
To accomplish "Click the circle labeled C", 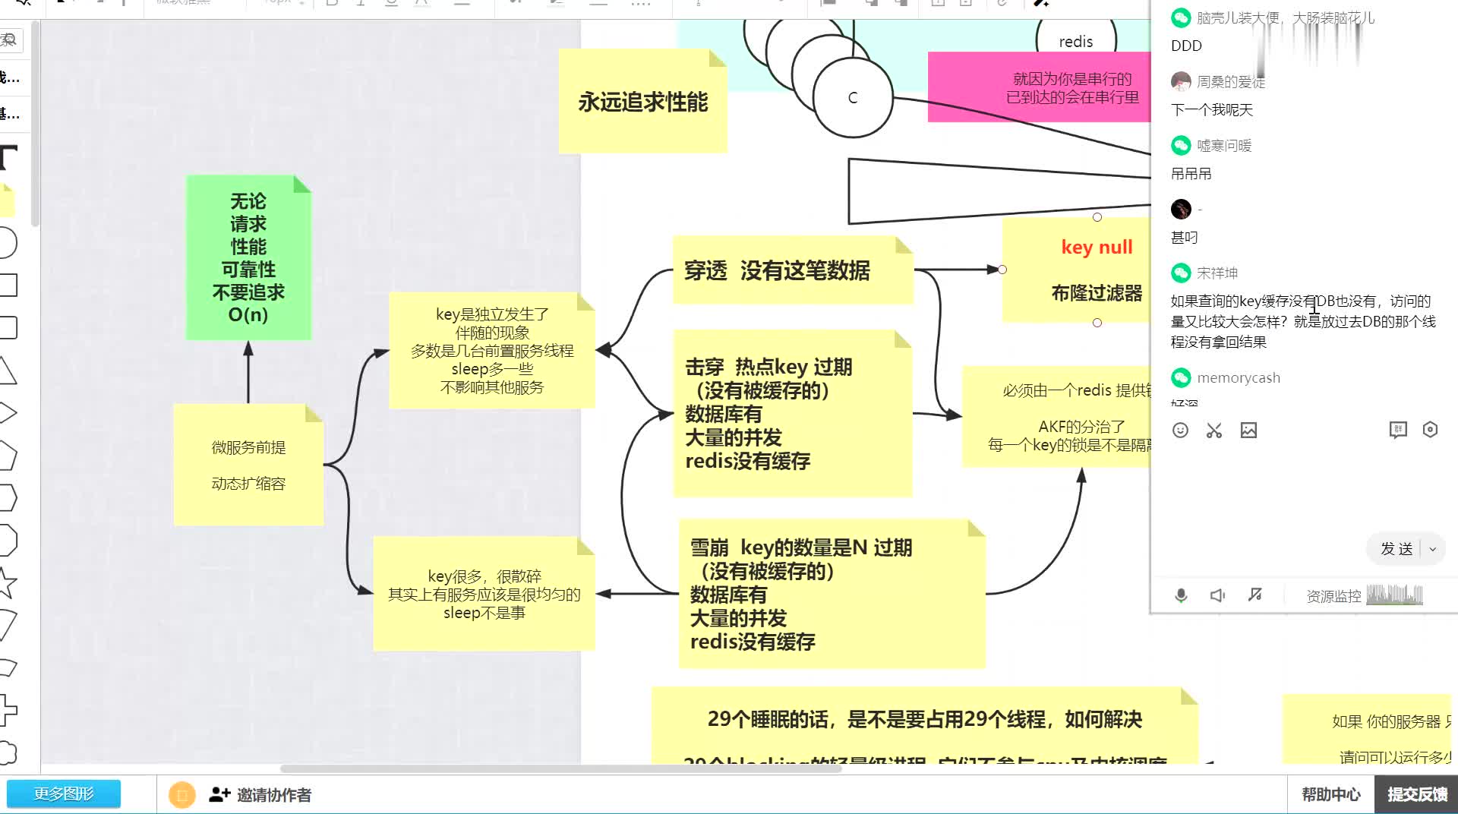I will 853,98.
